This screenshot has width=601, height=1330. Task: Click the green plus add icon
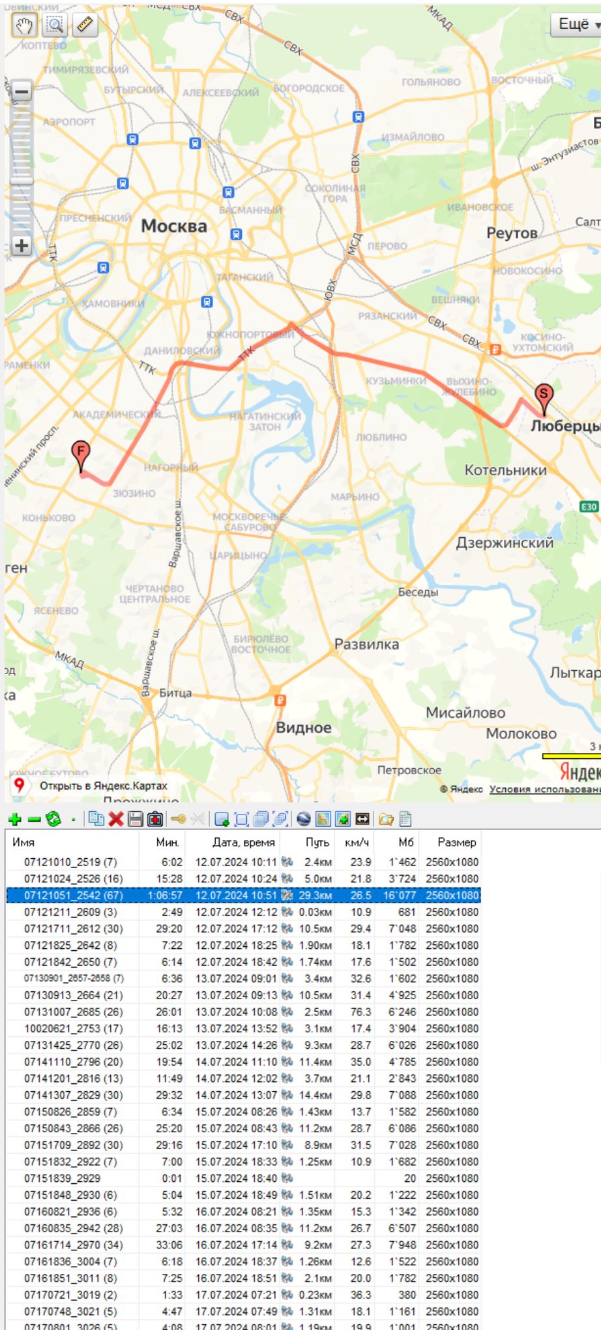(x=15, y=820)
